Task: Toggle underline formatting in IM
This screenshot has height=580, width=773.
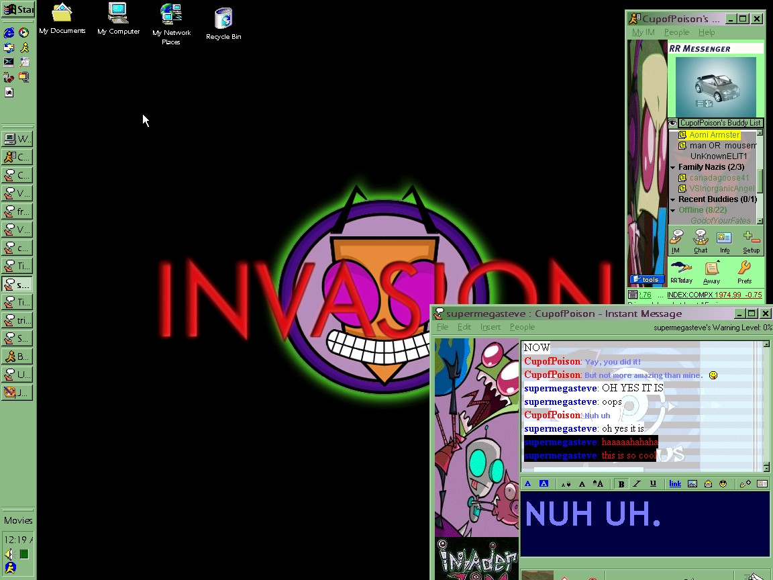Action: [x=653, y=484]
